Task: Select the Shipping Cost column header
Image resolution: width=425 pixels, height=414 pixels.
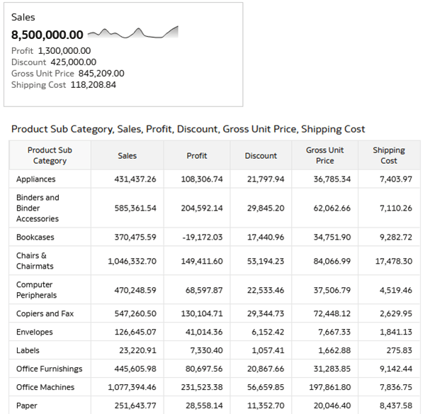Action: click(x=389, y=155)
